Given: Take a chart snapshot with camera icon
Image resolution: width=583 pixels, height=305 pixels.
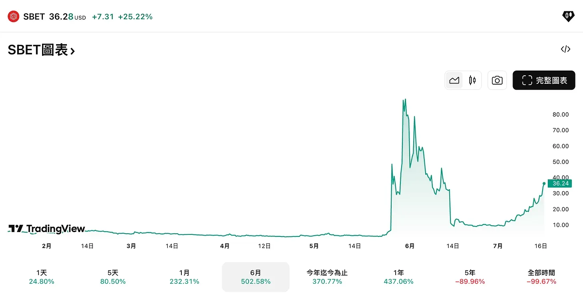Looking at the screenshot, I should coord(497,80).
